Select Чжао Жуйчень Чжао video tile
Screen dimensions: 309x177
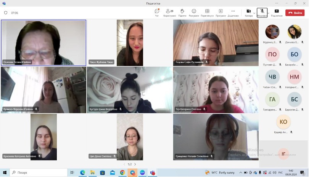coord(130,43)
